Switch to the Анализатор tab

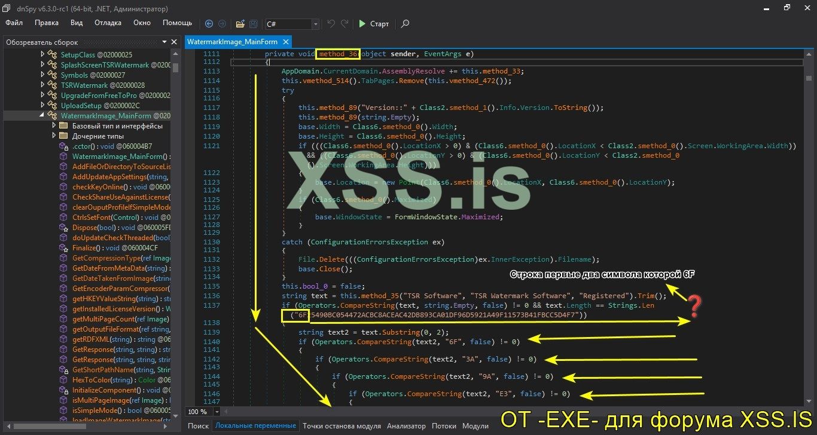[406, 426]
